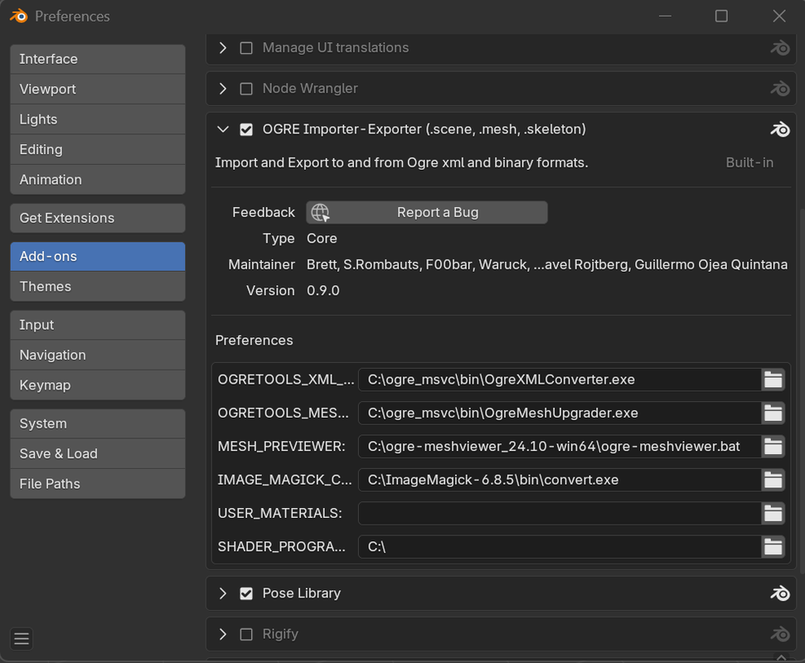Click the Preferences heading in add-on panel
Viewport: 805px width, 663px height.
coord(255,341)
